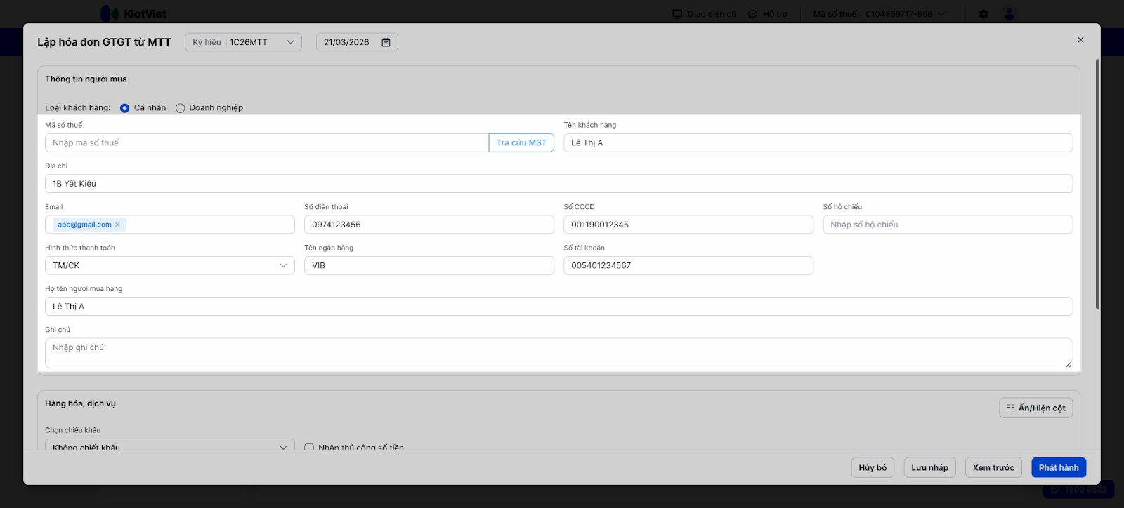Preview invoice with Xem trước
Viewport: 1124px width, 508px height.
993,467
